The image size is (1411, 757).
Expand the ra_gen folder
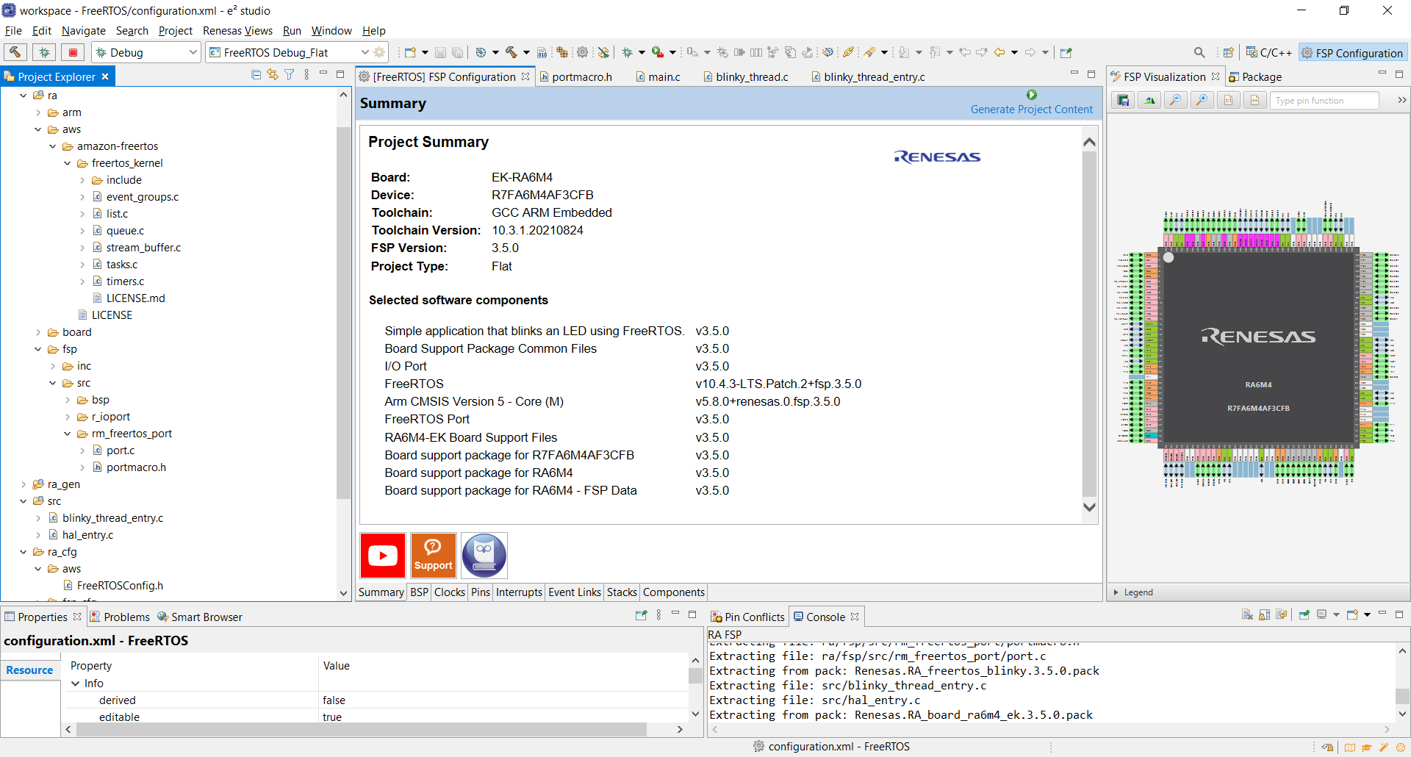click(24, 484)
